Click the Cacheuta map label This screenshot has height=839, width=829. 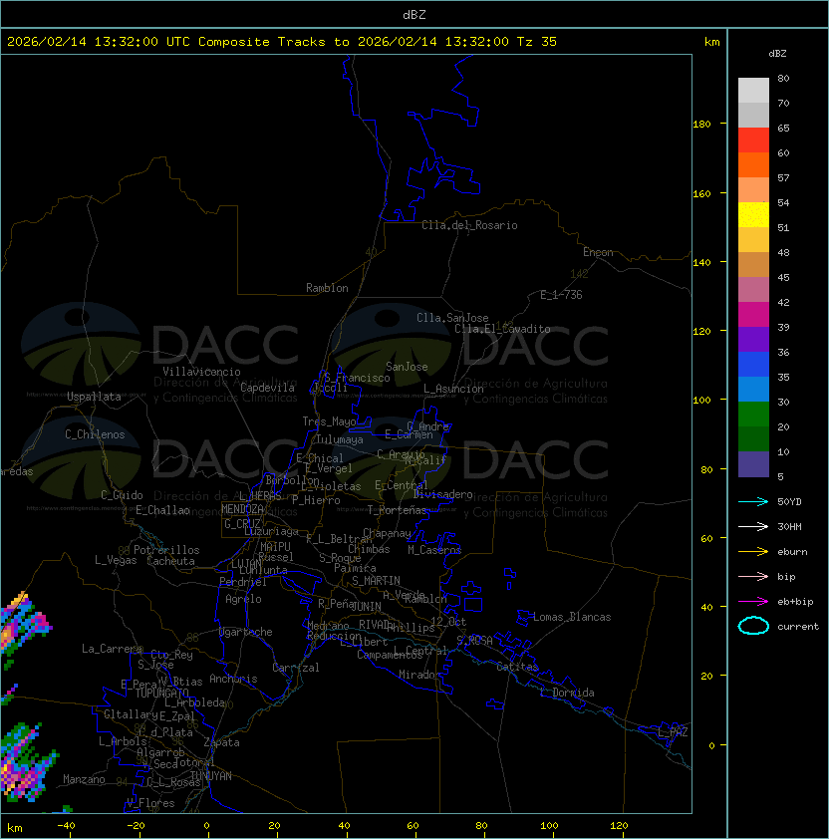point(170,561)
